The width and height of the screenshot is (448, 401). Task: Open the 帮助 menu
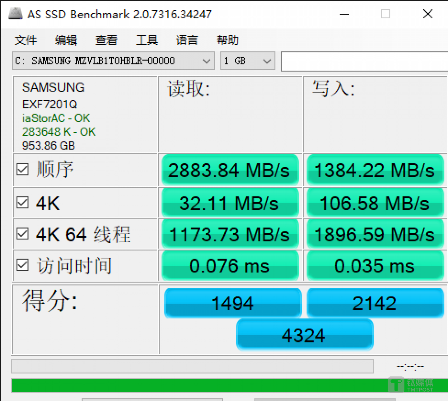click(227, 40)
